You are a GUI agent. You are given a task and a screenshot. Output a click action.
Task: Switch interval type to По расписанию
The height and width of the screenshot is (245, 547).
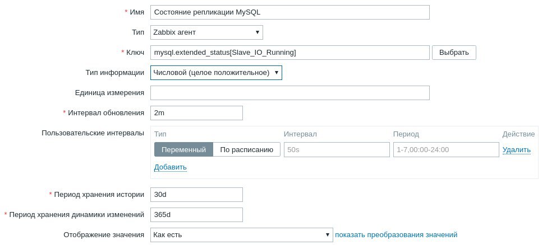[x=246, y=150]
